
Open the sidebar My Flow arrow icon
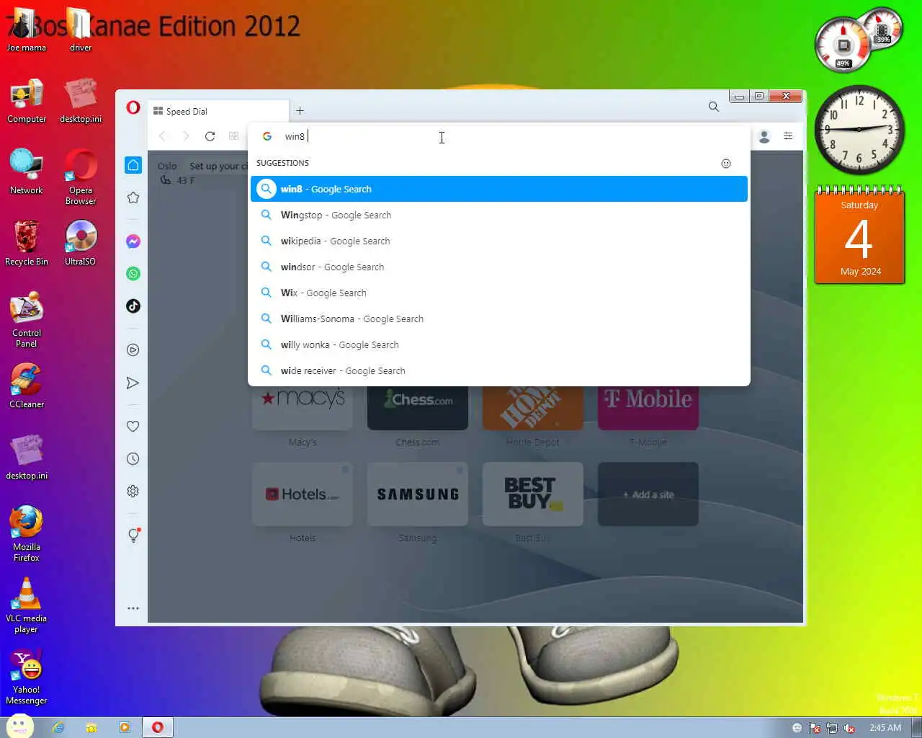[133, 383]
